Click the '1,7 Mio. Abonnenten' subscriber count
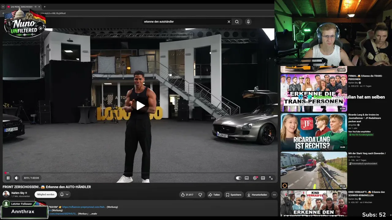This screenshot has width=392, height=220. 21,196
